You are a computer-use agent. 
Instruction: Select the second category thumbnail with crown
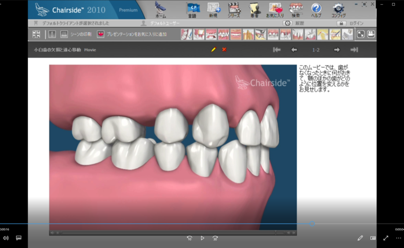pyautogui.click(x=199, y=34)
